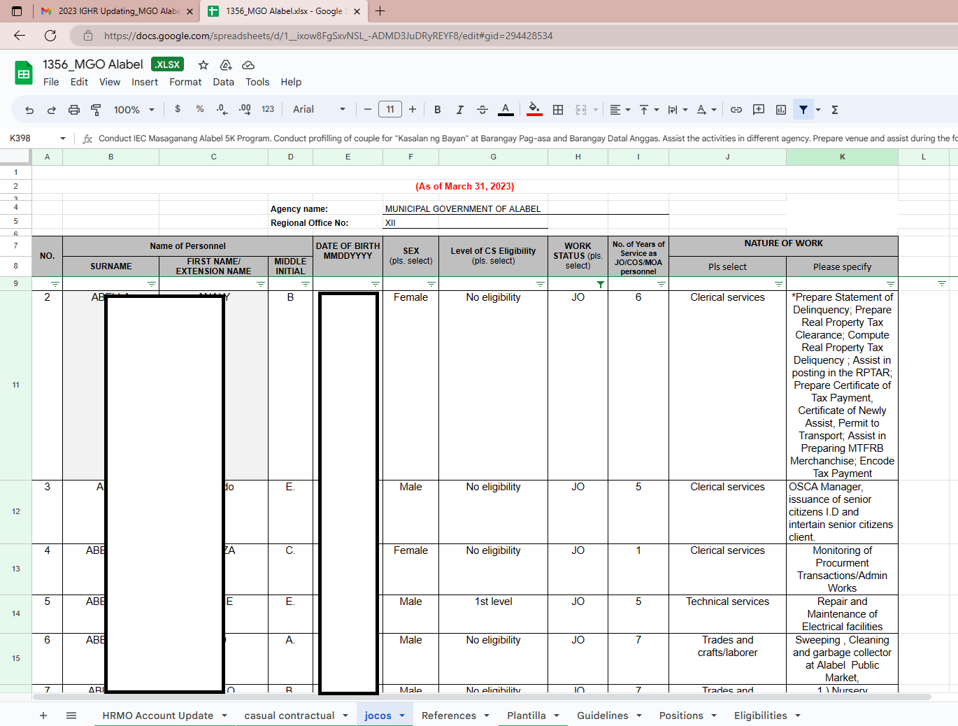The height and width of the screenshot is (726, 958).
Task: Open the Google Sheets home icon
Action: (x=24, y=73)
